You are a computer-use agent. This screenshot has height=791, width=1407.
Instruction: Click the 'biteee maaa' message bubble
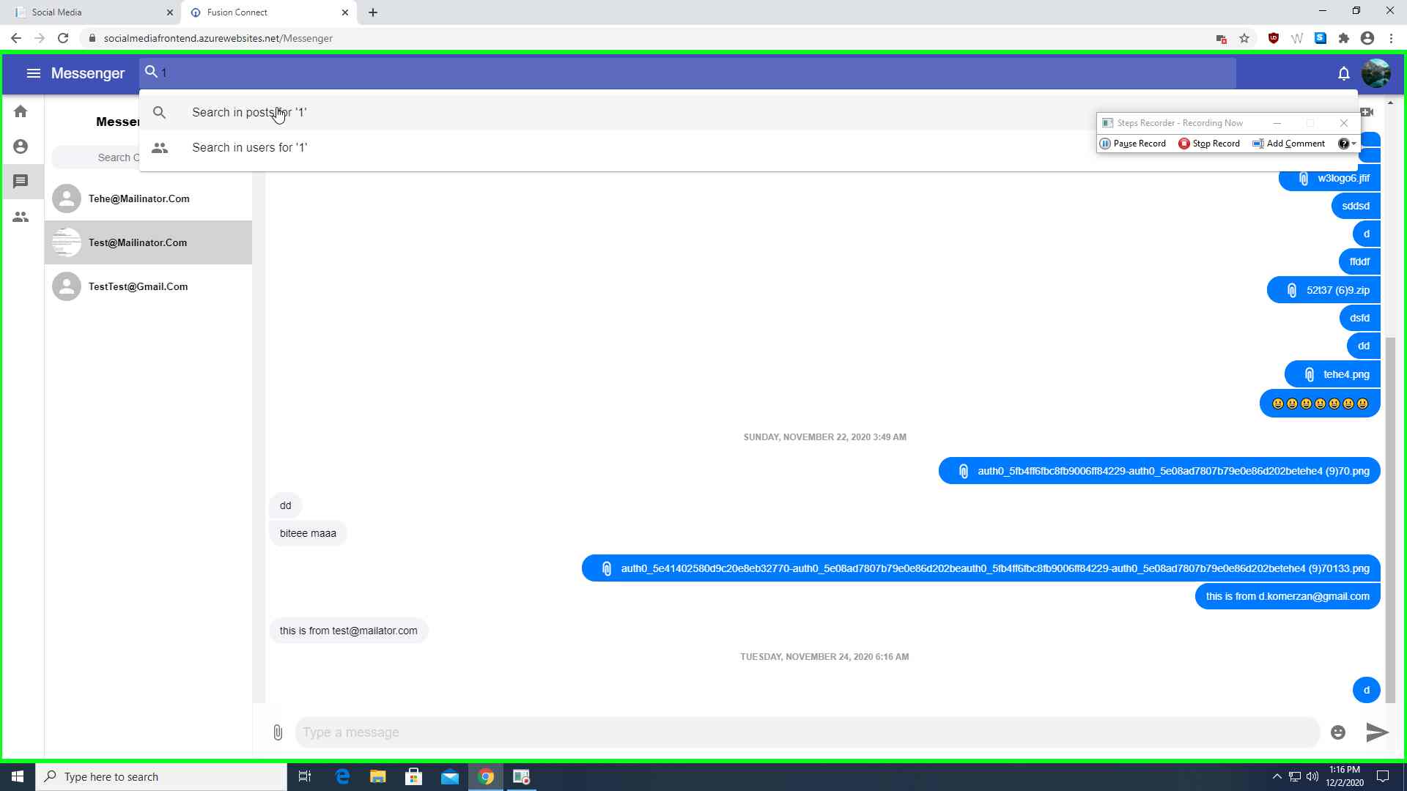(x=308, y=533)
